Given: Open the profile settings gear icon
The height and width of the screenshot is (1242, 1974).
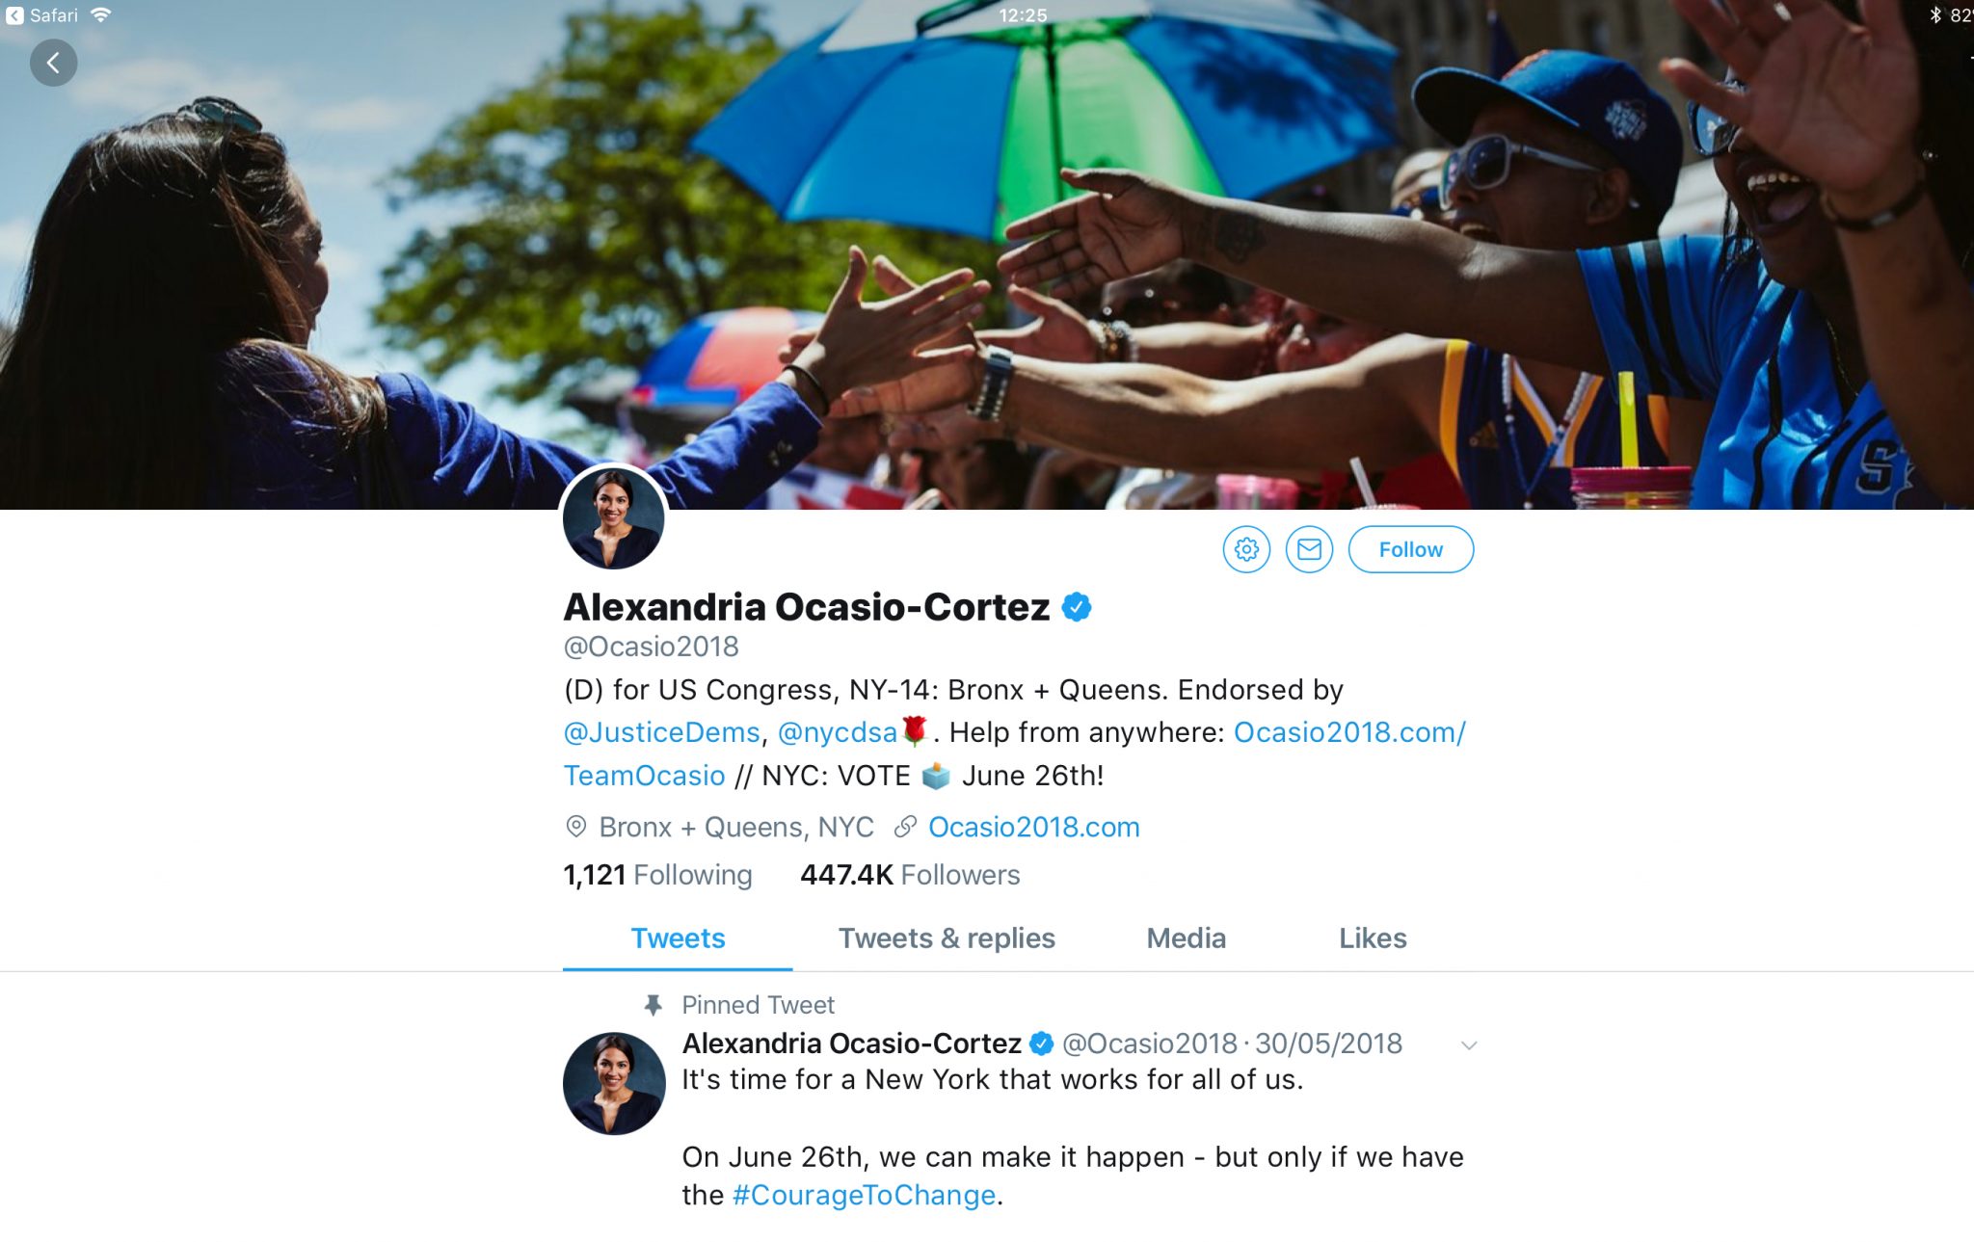Looking at the screenshot, I should click(1246, 549).
